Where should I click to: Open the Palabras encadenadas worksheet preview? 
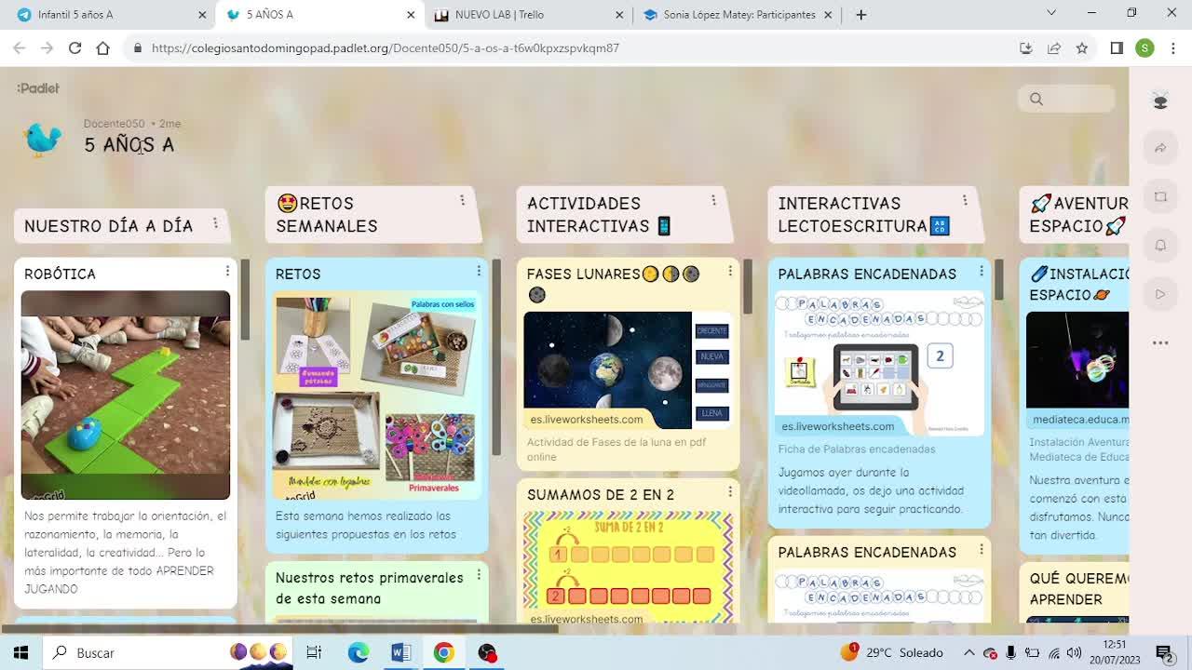[879, 363]
